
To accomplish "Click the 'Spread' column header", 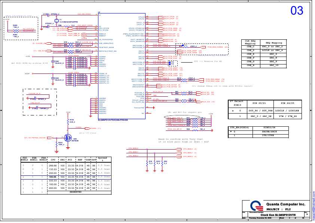I will click(x=103, y=158).
